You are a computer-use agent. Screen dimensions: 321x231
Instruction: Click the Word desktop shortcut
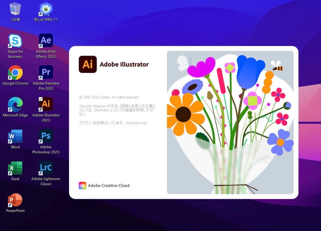(15, 136)
